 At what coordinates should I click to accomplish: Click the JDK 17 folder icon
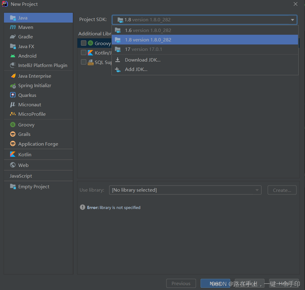pos(118,49)
